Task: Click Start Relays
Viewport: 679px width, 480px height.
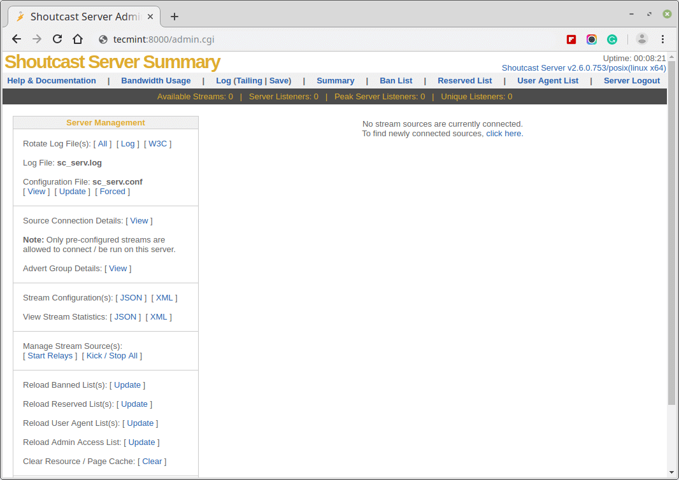Action: (50, 356)
